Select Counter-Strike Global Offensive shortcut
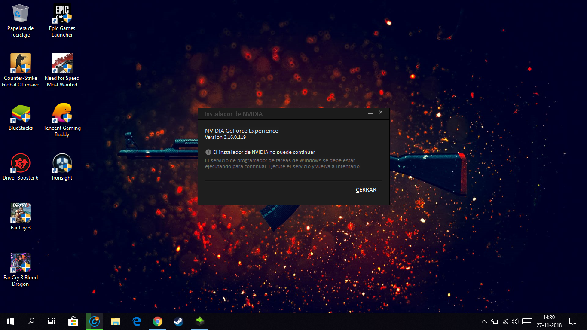 click(x=21, y=70)
